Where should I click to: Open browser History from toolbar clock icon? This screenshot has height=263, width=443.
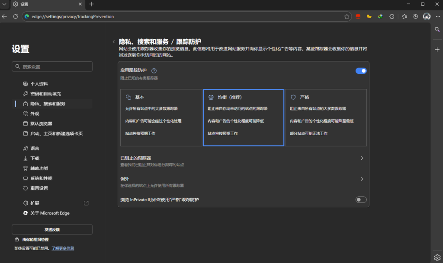(x=415, y=16)
